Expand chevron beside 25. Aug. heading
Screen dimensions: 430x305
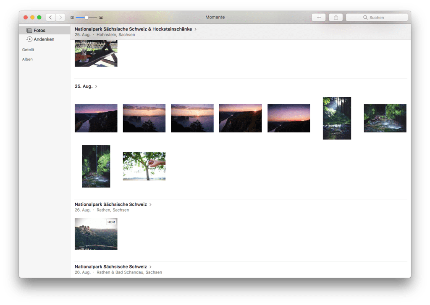(96, 86)
